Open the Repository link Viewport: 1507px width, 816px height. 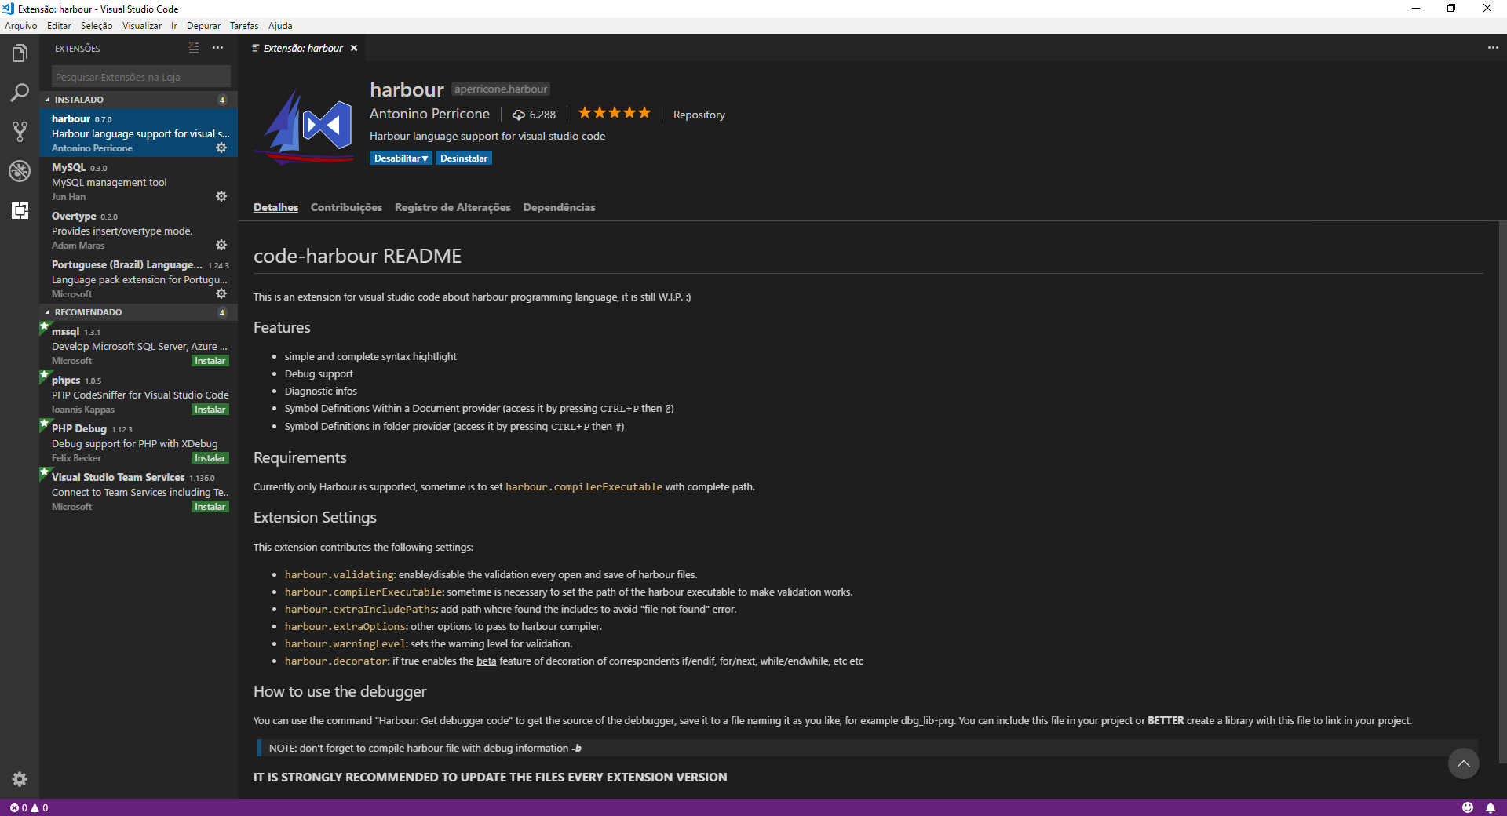pyautogui.click(x=699, y=115)
